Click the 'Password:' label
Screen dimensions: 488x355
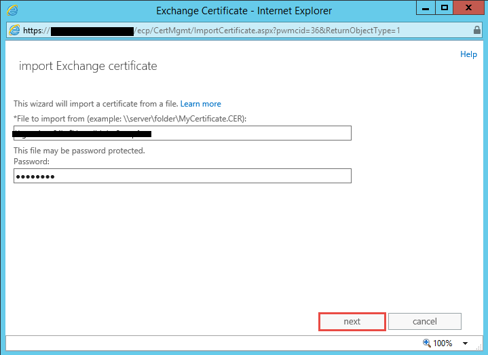click(x=31, y=162)
